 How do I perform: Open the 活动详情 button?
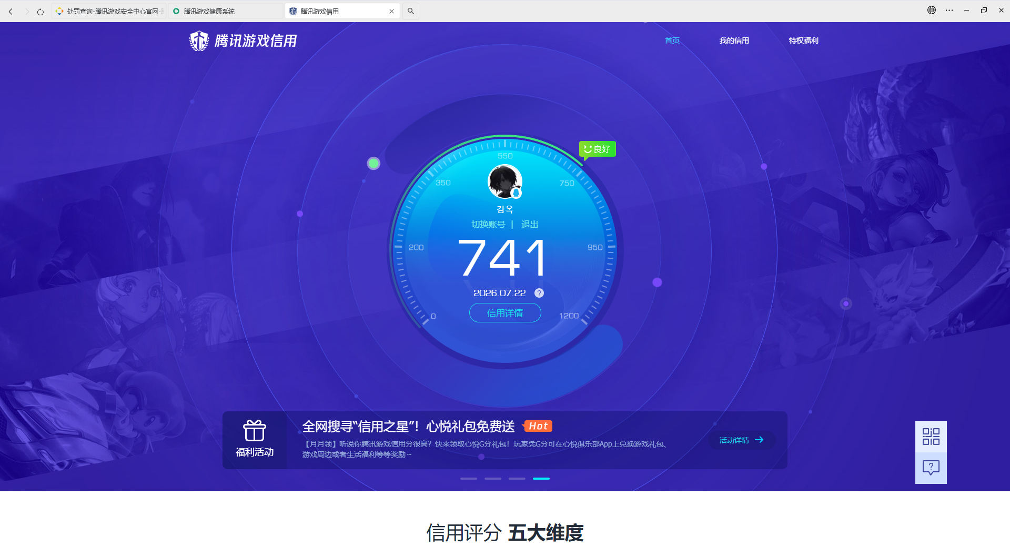(742, 440)
